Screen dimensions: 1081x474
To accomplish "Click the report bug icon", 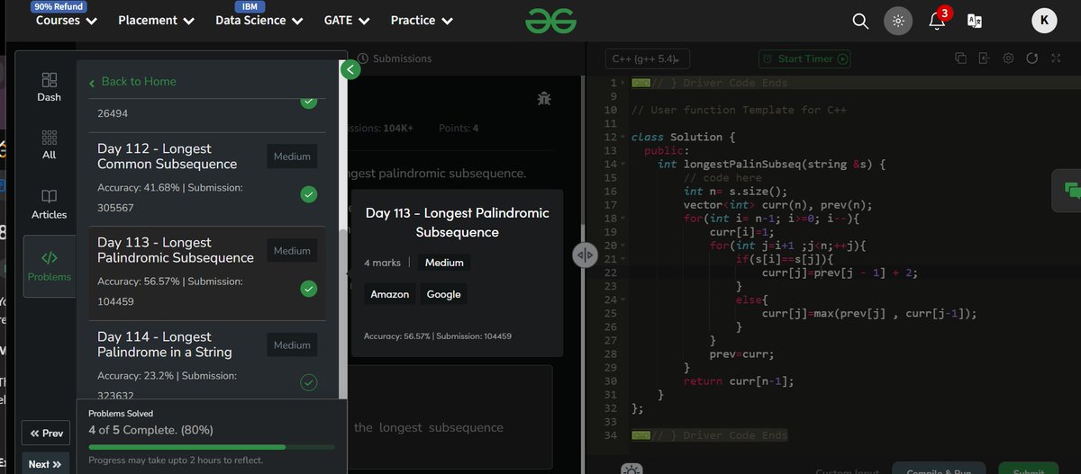I will pos(543,99).
